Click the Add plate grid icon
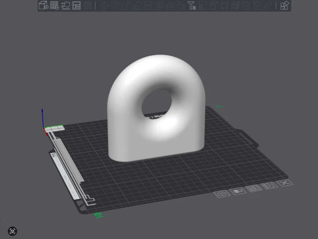 coord(54,5)
